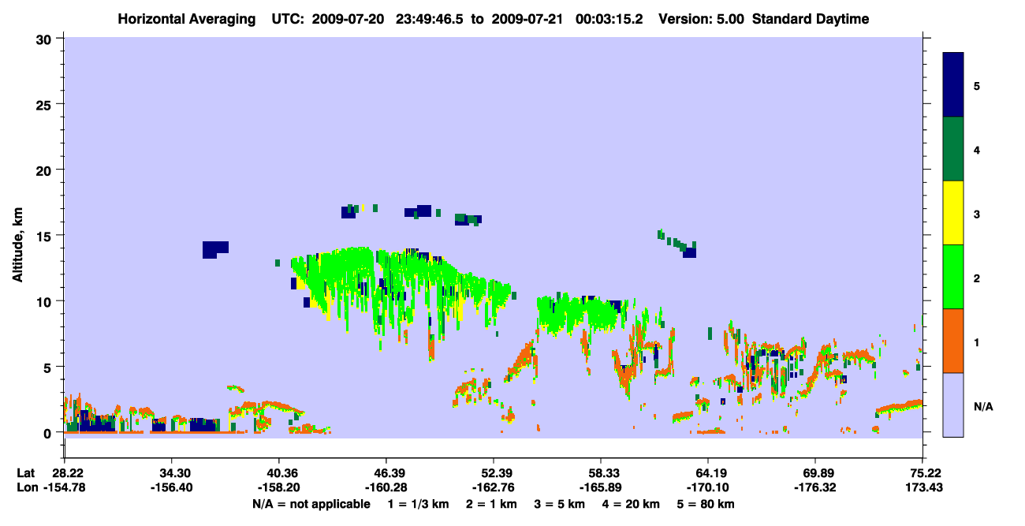Image resolution: width=1025 pixels, height=526 pixels.
Task: Click the end time '00:03:15.2'
Action: coord(610,19)
